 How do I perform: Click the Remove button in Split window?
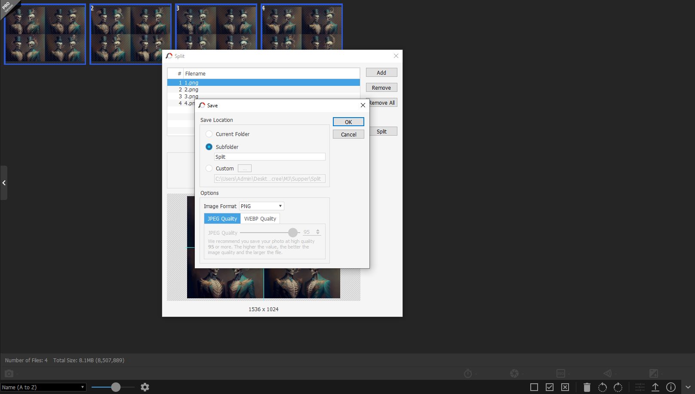pos(381,88)
